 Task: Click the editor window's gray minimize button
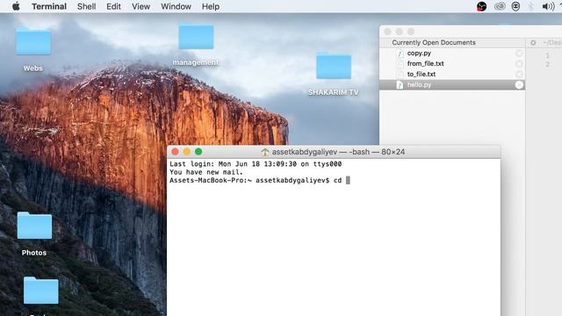(x=400, y=32)
